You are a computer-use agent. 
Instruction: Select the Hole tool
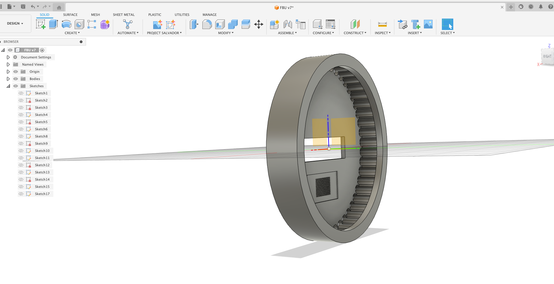point(79,24)
